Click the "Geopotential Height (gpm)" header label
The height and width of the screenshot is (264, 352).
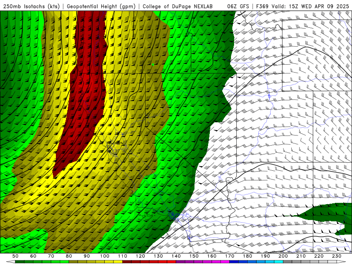[101, 6]
